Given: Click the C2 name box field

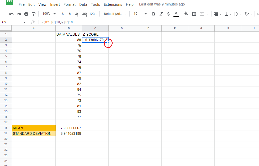Looking at the screenshot, I should point(14,22).
